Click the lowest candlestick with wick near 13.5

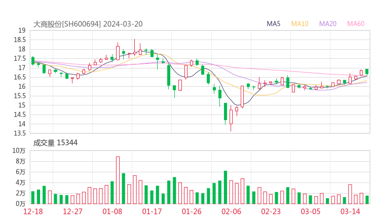coord(231,118)
